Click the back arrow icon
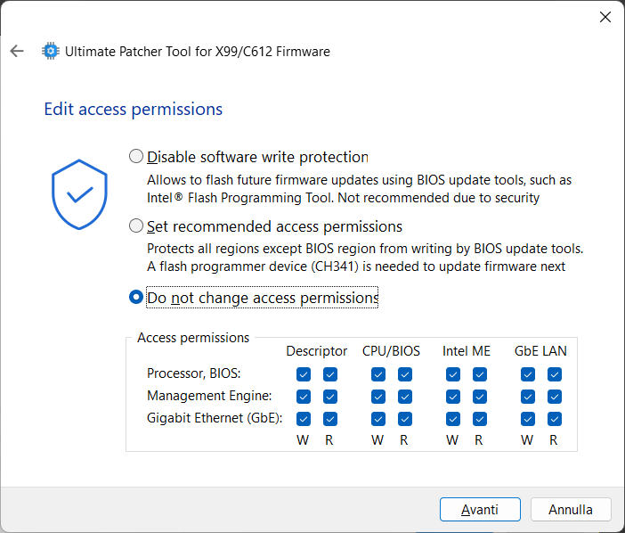625x533 pixels. 17,52
